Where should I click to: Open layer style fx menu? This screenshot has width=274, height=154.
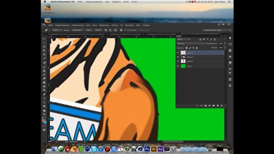click(x=202, y=106)
